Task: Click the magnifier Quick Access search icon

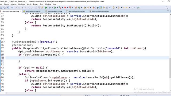Action: click(167, 7)
